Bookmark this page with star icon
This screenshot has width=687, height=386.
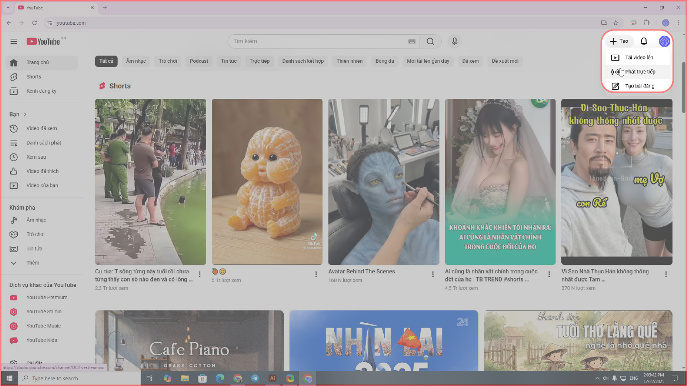coord(616,23)
